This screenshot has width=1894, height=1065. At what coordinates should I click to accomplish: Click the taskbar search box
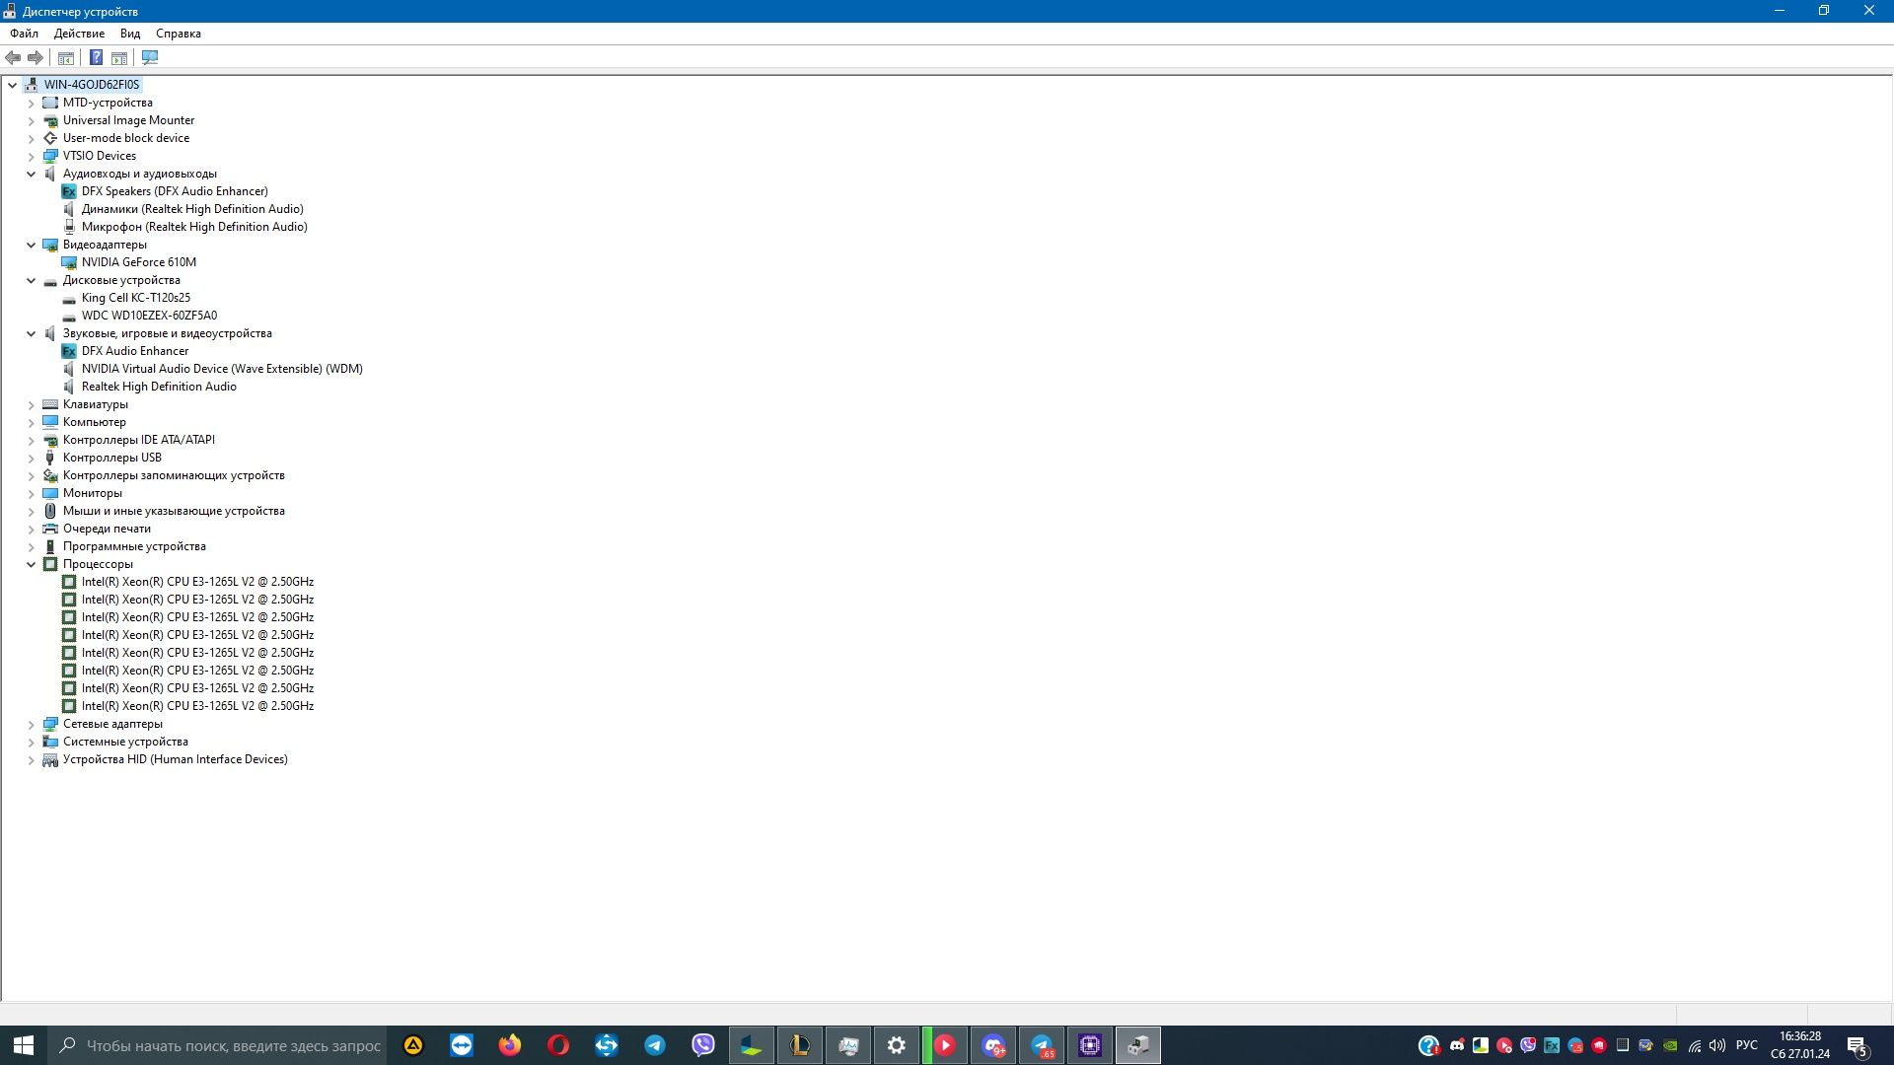click(217, 1045)
